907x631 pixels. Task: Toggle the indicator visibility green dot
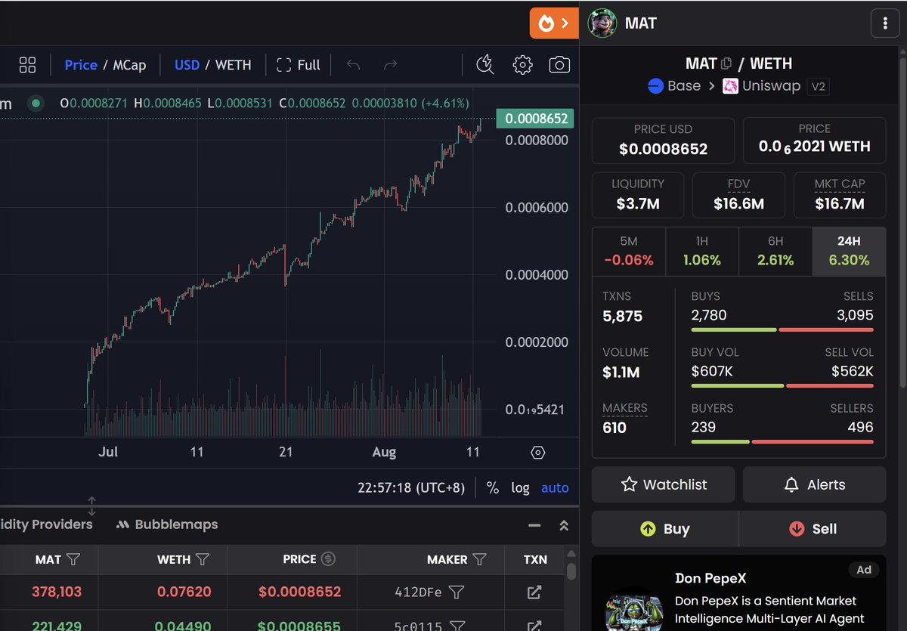36,104
